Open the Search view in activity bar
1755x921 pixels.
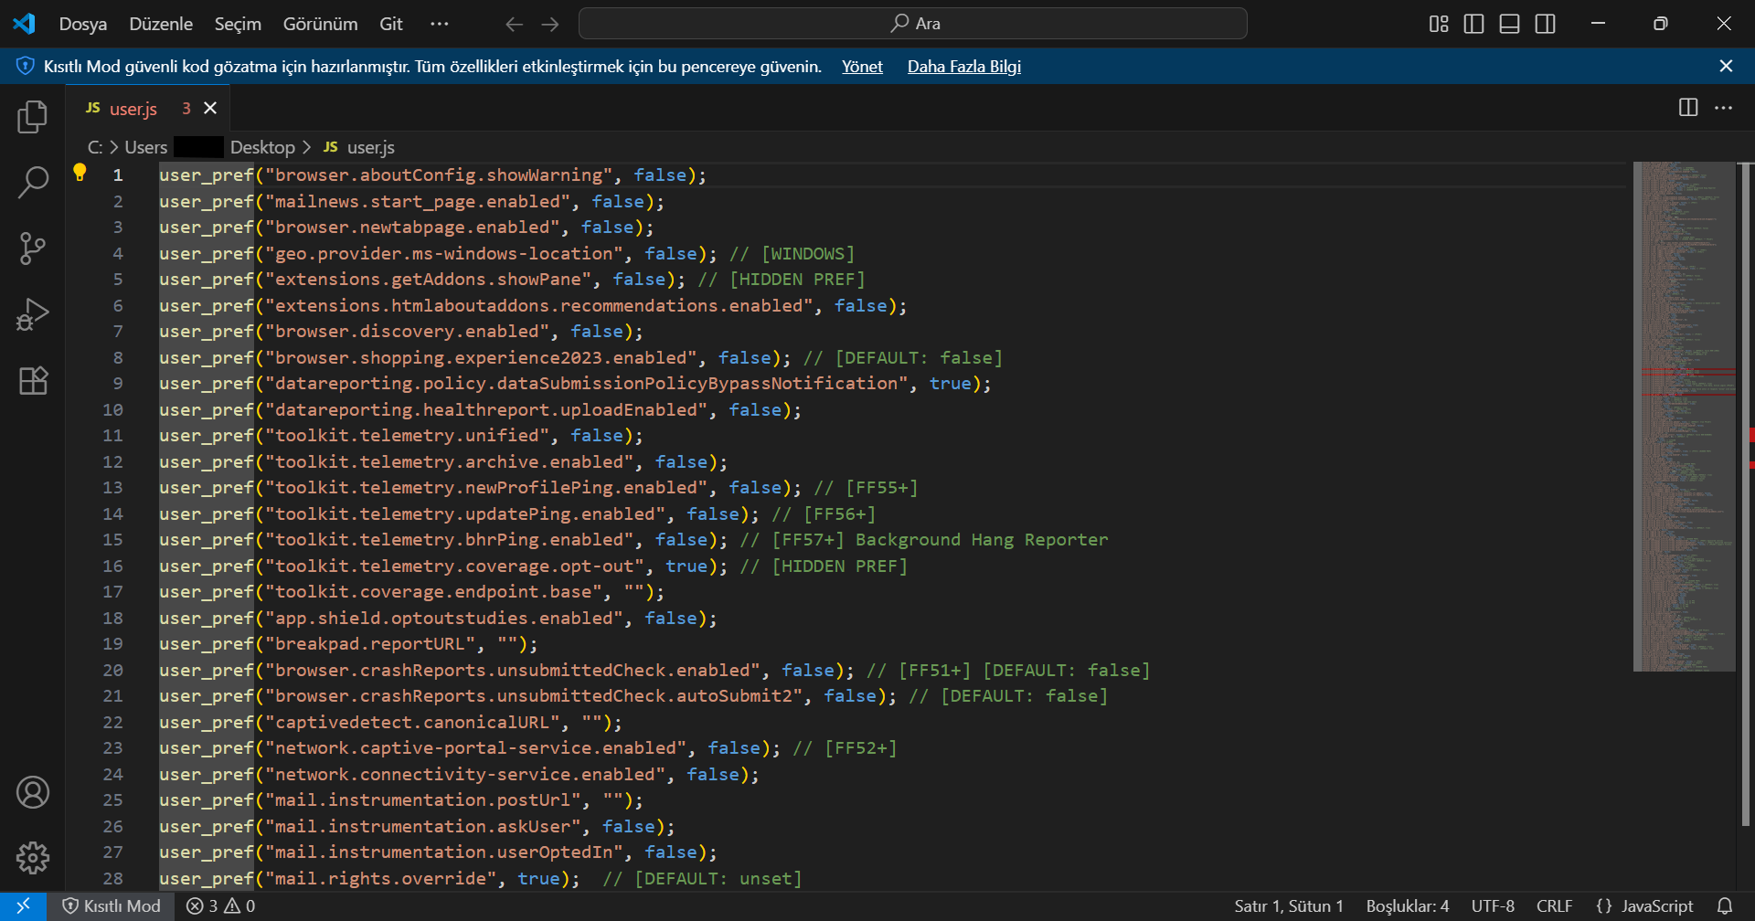33,182
